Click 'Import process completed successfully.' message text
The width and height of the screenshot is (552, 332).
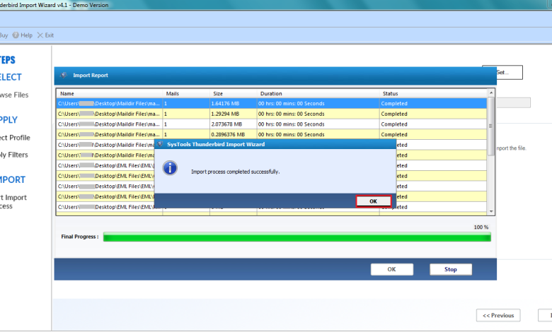click(235, 172)
